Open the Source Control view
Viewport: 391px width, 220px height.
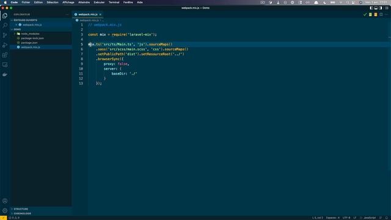(x=5, y=35)
